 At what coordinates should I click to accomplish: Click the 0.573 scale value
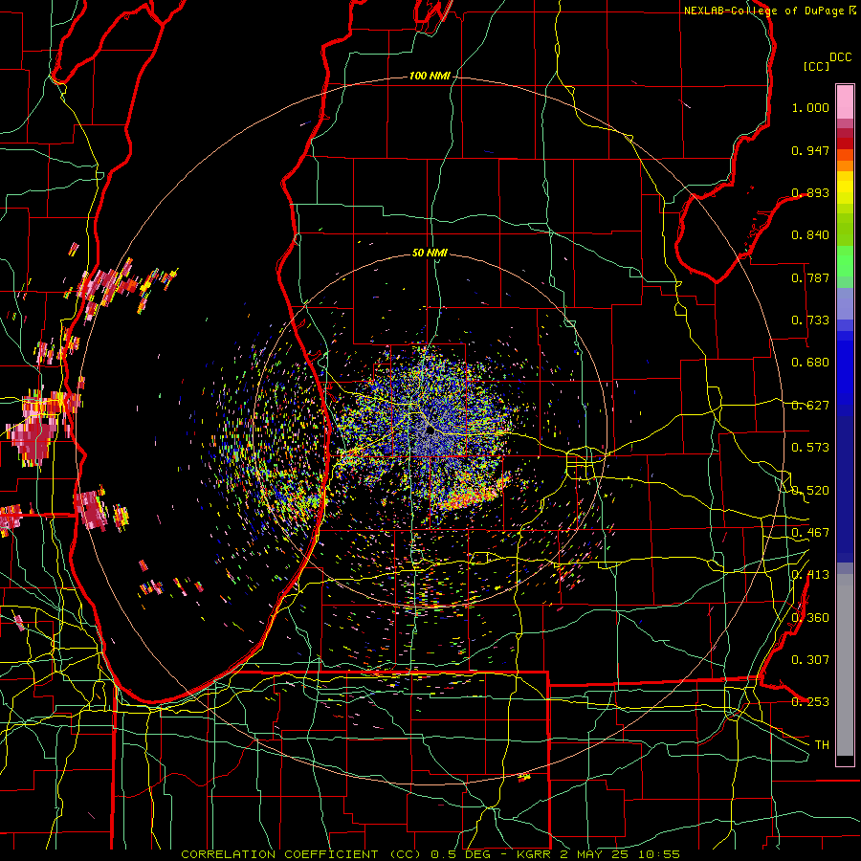pyautogui.click(x=810, y=448)
